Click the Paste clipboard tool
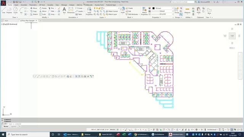Screen dimensions: 244x137 click(199, 10)
